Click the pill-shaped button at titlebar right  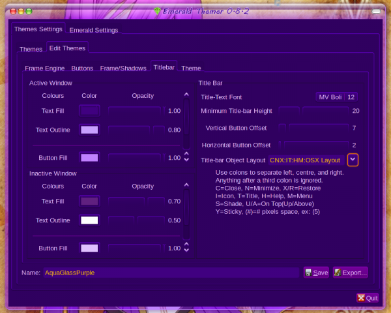click(x=377, y=11)
